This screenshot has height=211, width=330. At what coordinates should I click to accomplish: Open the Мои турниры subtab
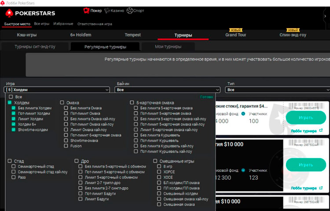pyautogui.click(x=168, y=47)
